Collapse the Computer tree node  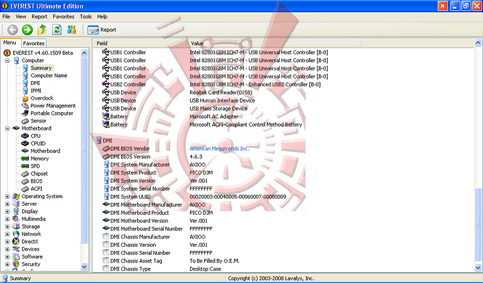pos(7,61)
